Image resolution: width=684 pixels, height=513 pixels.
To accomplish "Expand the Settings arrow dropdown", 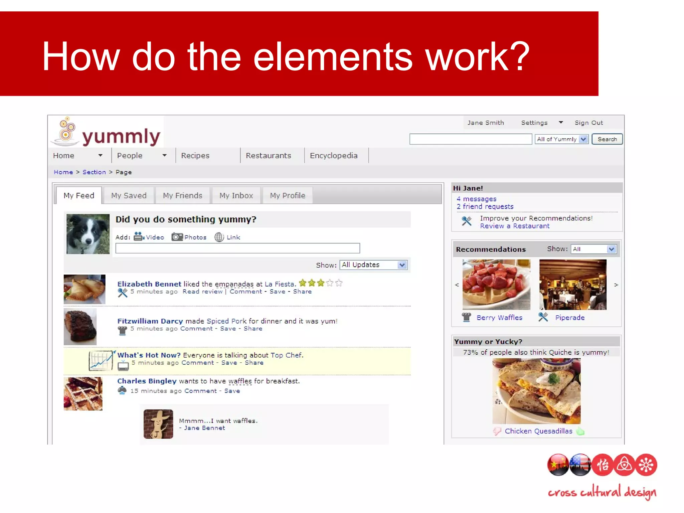I will point(561,123).
